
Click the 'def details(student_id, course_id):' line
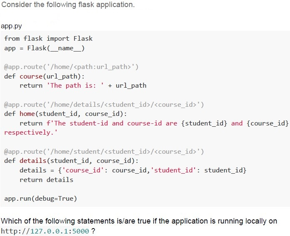71,161
